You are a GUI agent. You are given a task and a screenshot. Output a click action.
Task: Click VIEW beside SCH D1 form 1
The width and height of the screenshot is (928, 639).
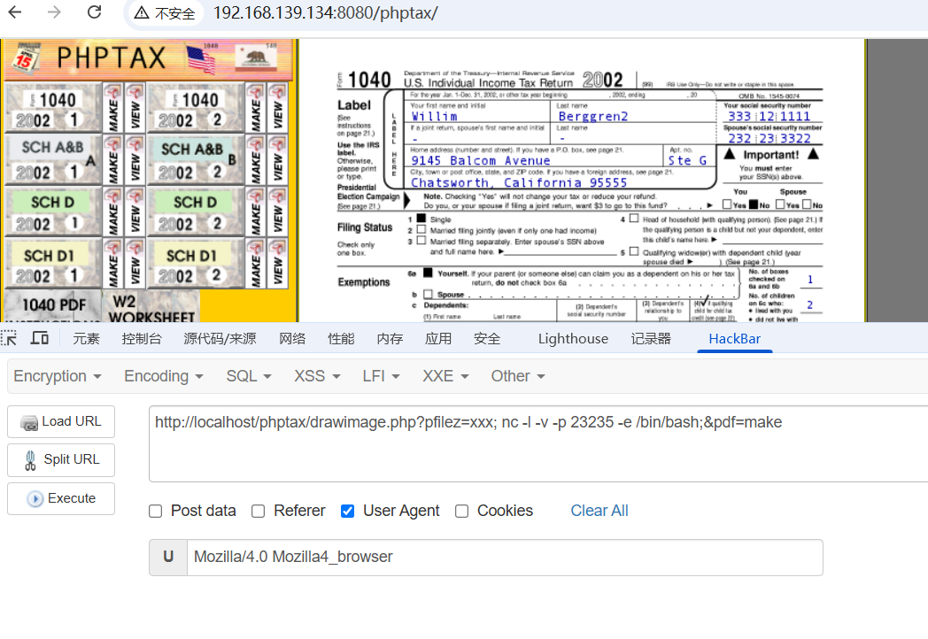[x=135, y=264]
